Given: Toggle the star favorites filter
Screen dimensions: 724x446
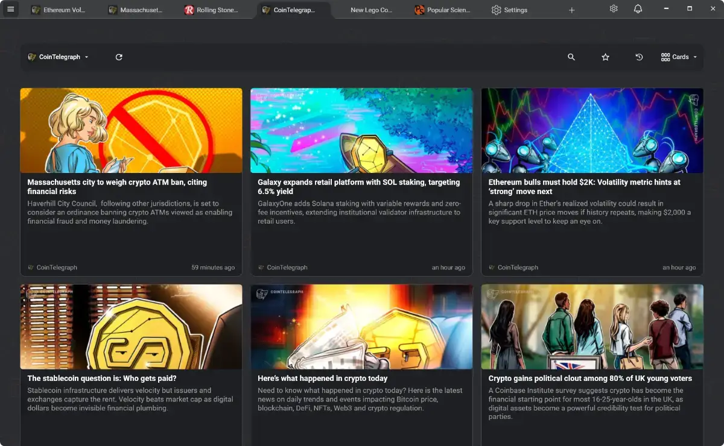Looking at the screenshot, I should (x=605, y=57).
